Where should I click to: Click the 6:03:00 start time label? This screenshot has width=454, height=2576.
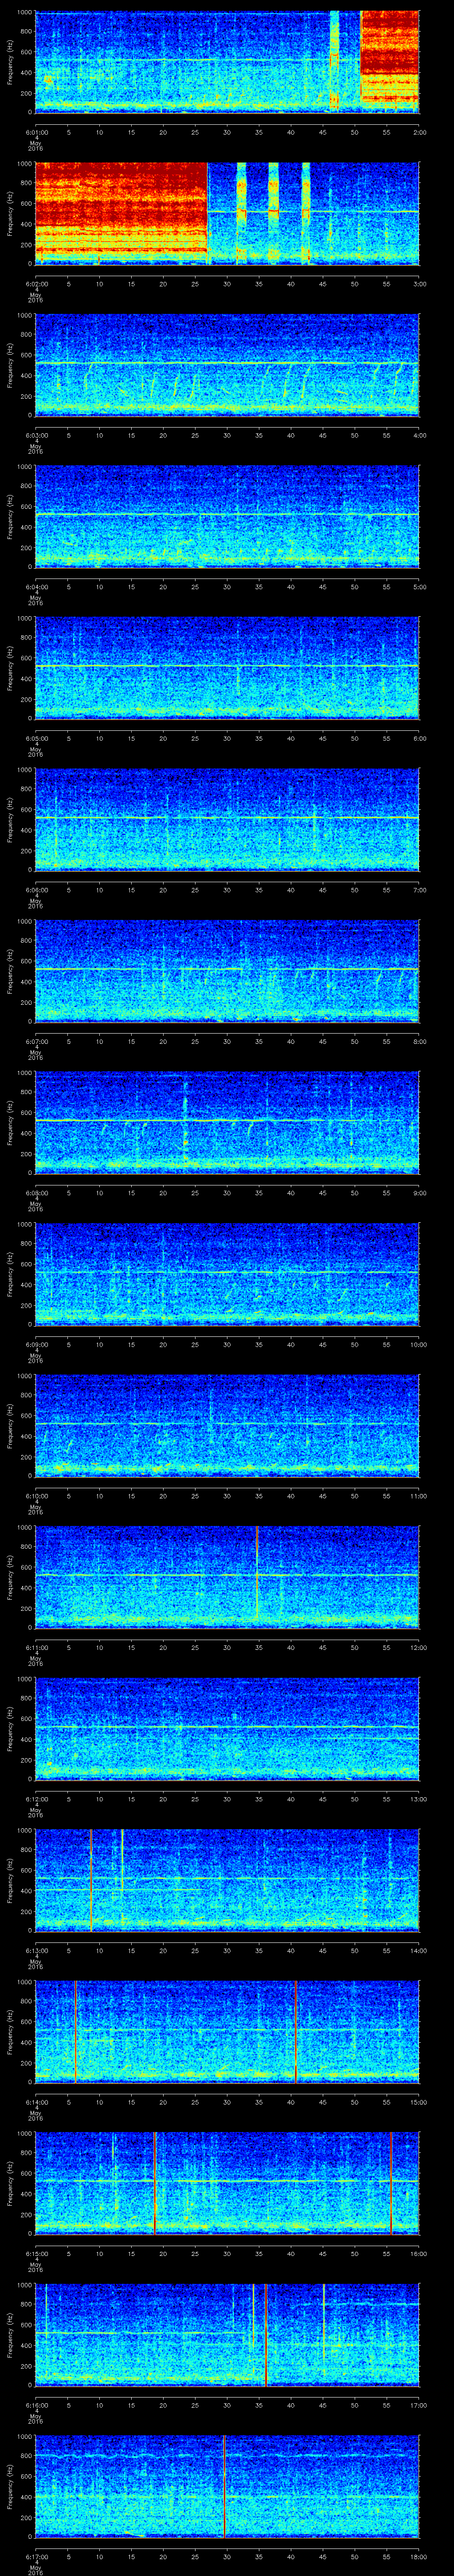(x=36, y=435)
